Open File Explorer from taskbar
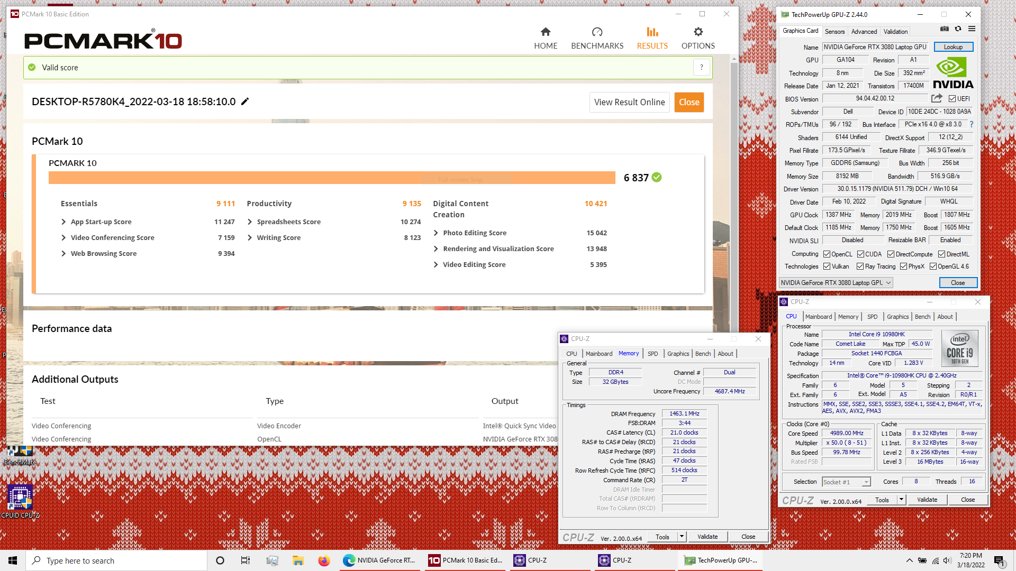Image resolution: width=1016 pixels, height=571 pixels. tap(298, 560)
